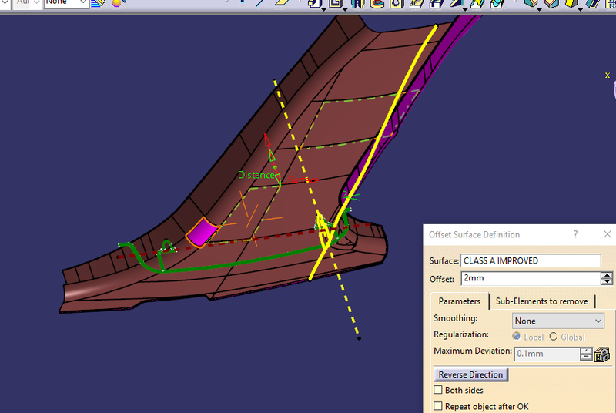This screenshot has width=616, height=413.
Task: Click the yellow cube icon in top-right toolbar
Action: [x=572, y=3]
